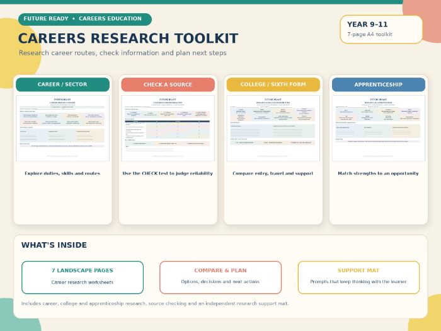Click the 7 Landscape Pages box
The image size is (441, 331).
coord(83,277)
